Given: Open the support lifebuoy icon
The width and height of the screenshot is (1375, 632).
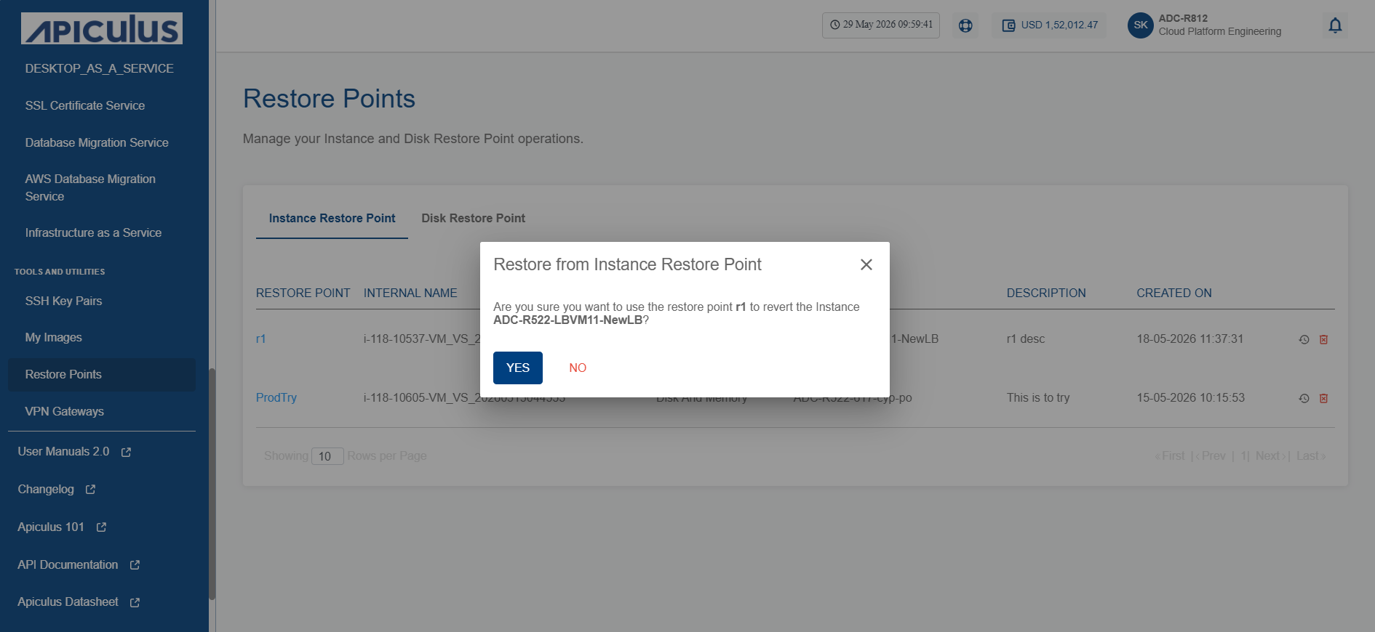Looking at the screenshot, I should (x=965, y=25).
